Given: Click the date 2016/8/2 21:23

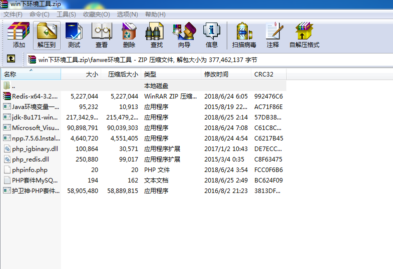Looking at the screenshot, I should point(226,191).
